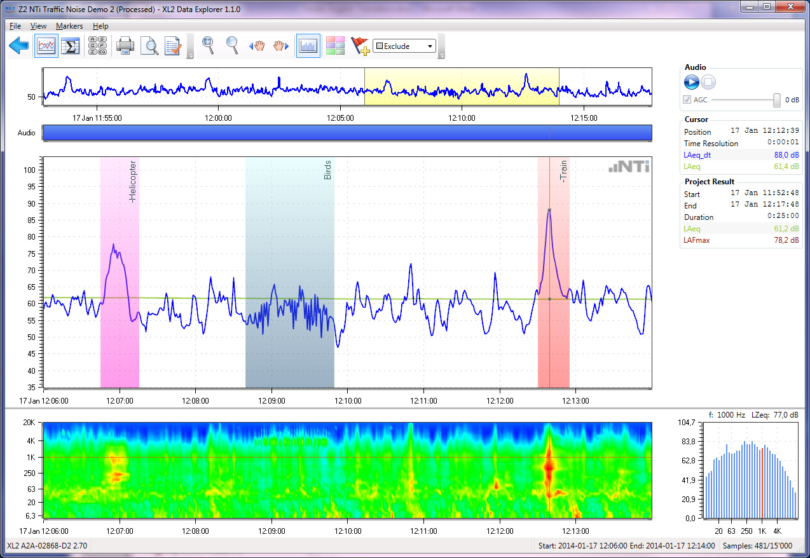Toggle the spectrum bar chart button

click(x=308, y=46)
